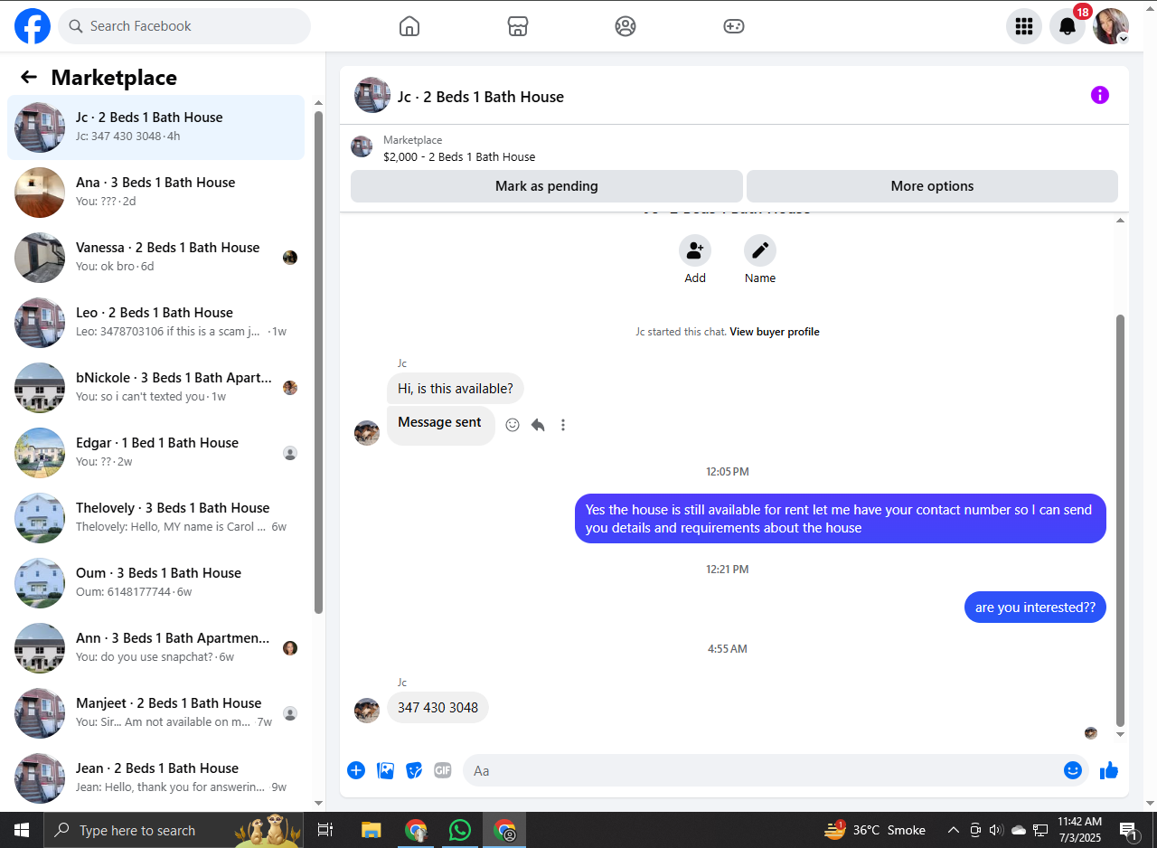The height and width of the screenshot is (848, 1157).
Task: Open the emoji picker in message box
Action: tap(1073, 770)
